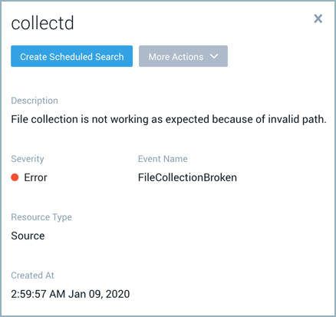Select the collectd panel title
Screen dimensions: 336x317
point(42,23)
